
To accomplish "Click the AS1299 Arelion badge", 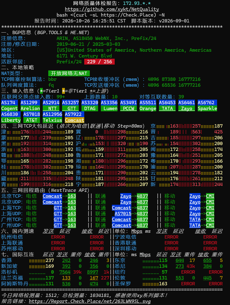I will point(30,105).
